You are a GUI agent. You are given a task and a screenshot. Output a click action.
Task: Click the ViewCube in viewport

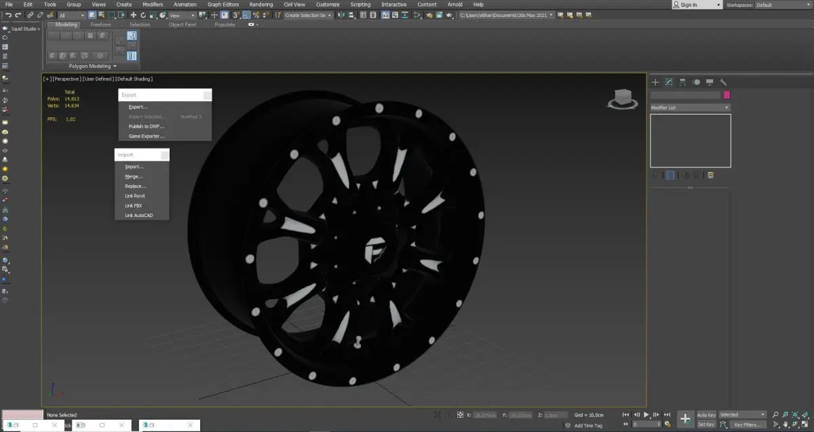[622, 99]
